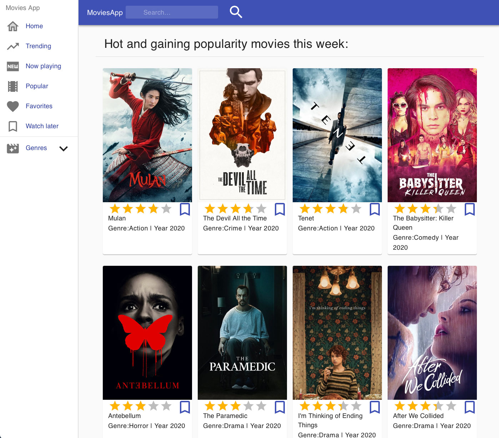Toggle the watch later bookmark on Tenet
This screenshot has height=438, width=499.
[375, 209]
